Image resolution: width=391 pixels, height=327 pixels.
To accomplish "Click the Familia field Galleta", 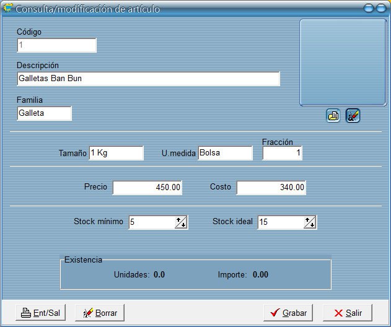I will [45, 113].
